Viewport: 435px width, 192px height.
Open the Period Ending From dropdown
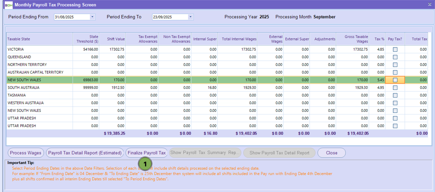coord(92,17)
